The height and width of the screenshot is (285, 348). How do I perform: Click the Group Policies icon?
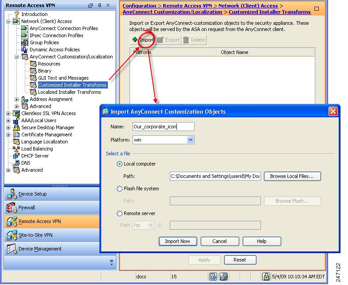click(25, 42)
